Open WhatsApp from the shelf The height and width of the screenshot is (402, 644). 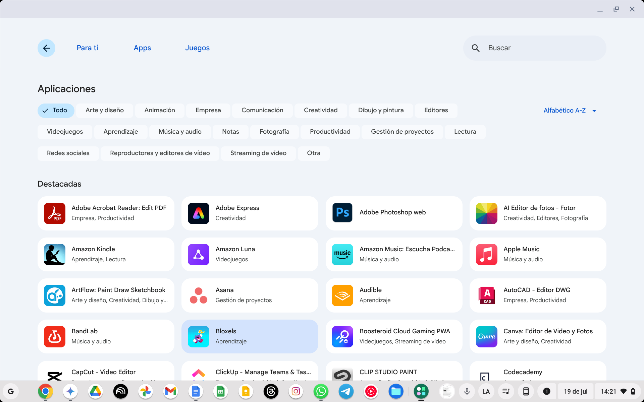[x=321, y=391]
